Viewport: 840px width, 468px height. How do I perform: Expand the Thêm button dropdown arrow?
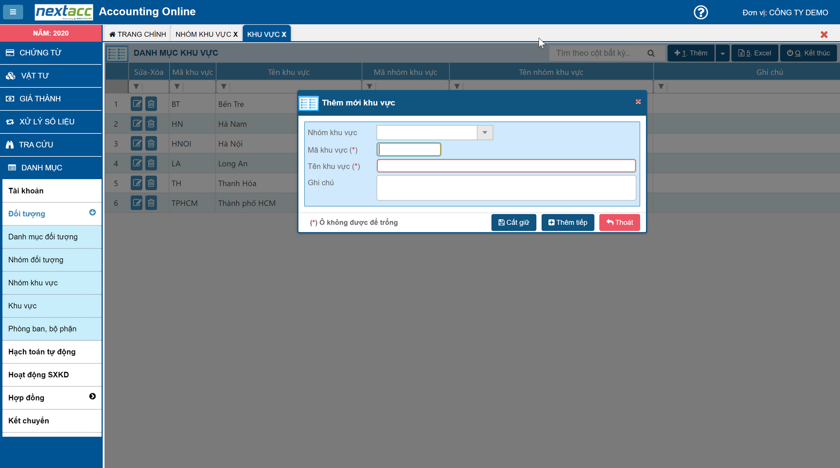(722, 53)
